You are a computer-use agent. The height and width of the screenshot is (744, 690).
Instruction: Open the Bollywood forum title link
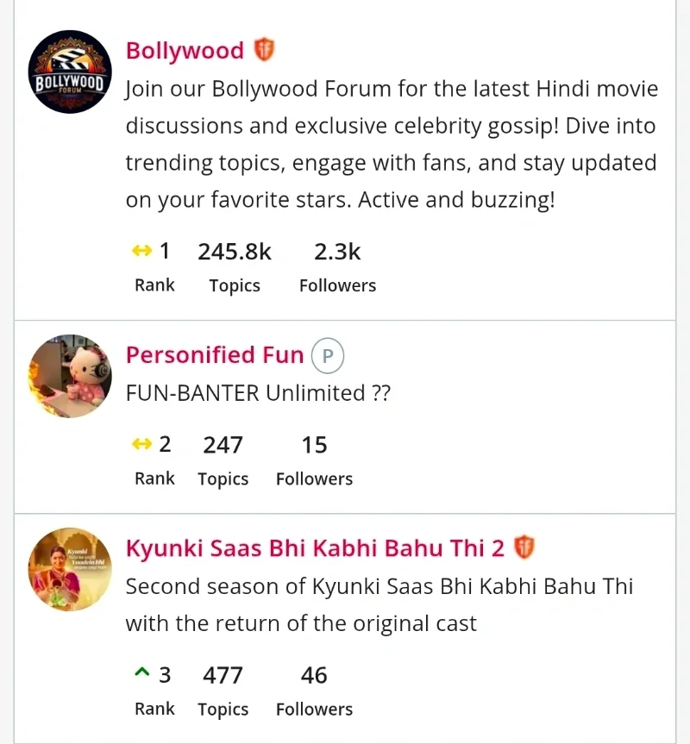185,51
